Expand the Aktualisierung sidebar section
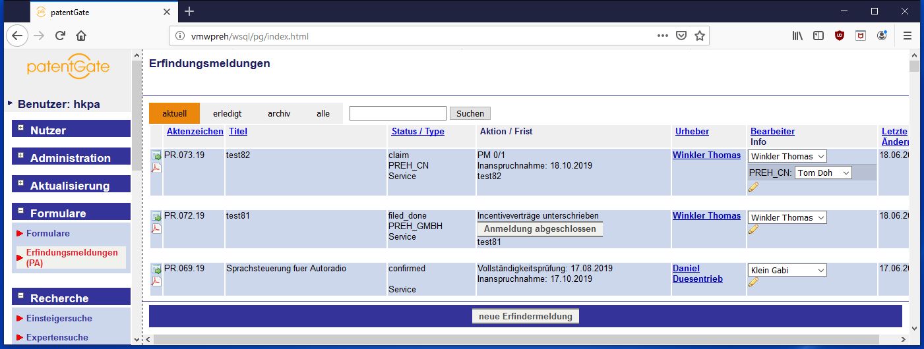The image size is (924, 349). click(21, 183)
